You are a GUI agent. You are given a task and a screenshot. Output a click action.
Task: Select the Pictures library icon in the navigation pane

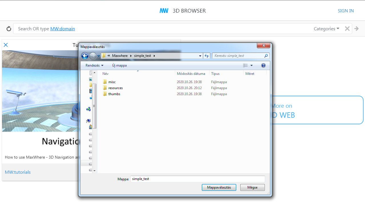coord(90,79)
